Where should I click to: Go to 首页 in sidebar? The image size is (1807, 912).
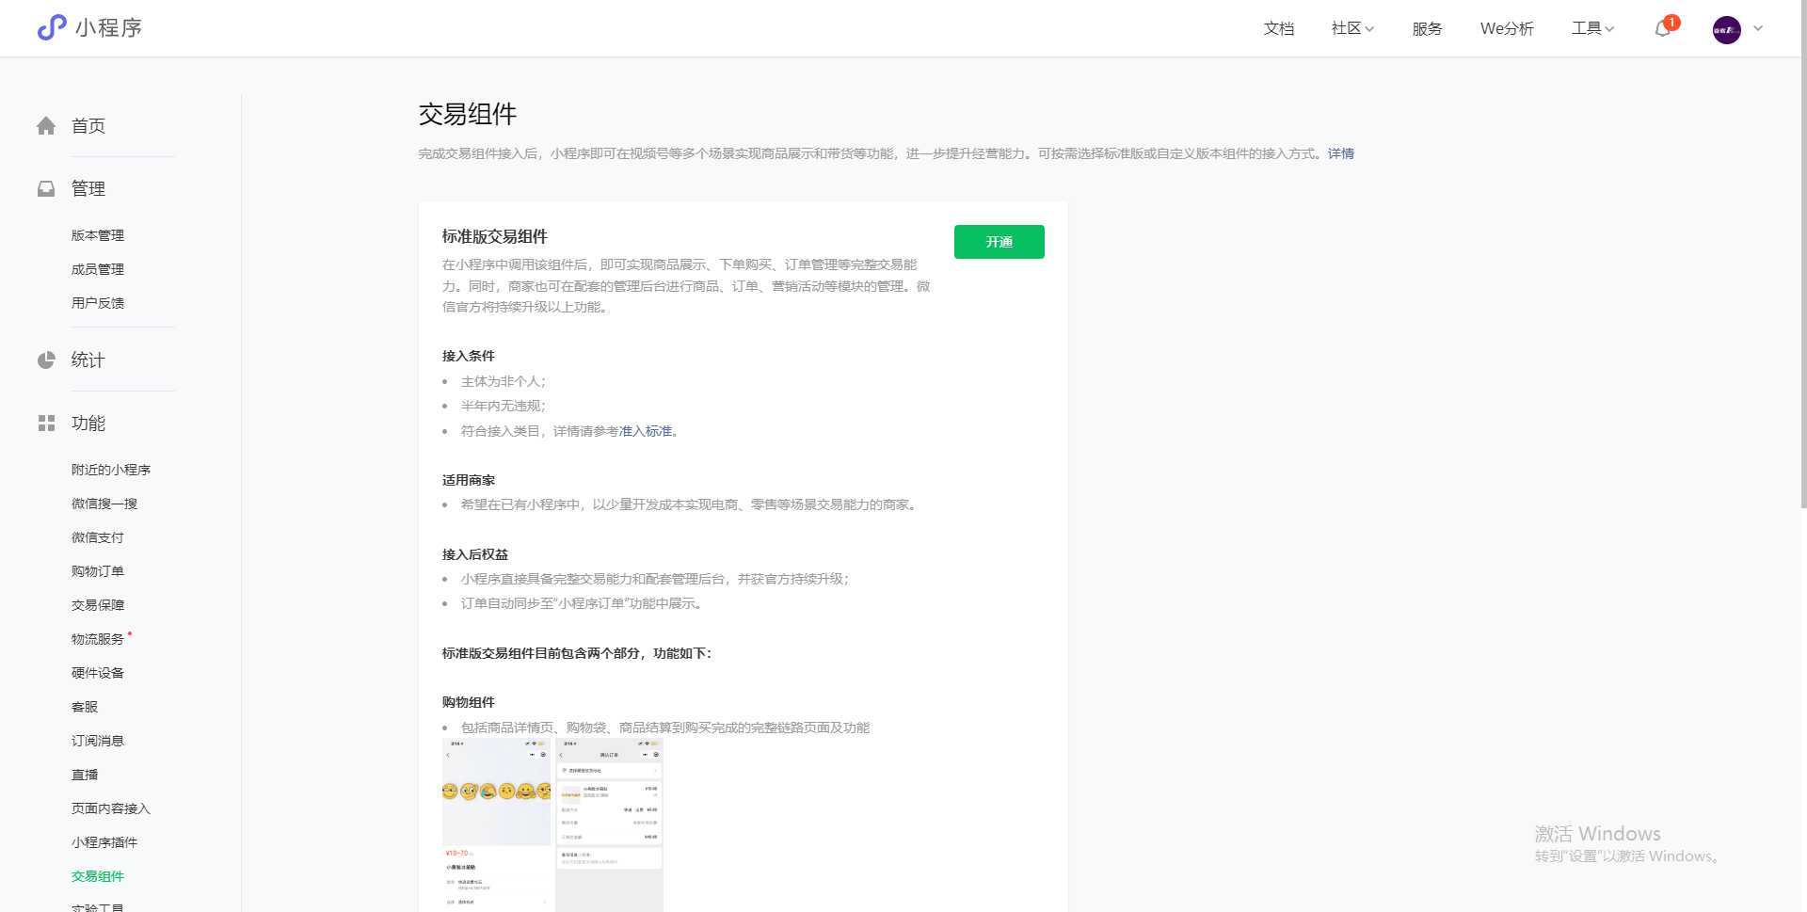tap(88, 126)
